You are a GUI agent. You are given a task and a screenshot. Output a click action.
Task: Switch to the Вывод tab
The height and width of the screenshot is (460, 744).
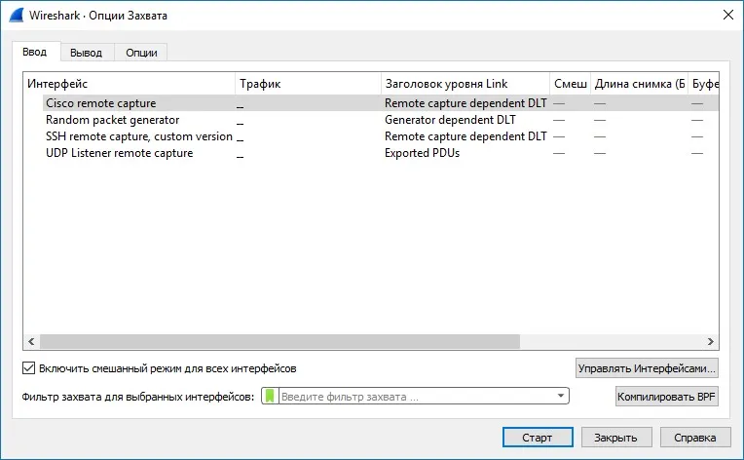[x=87, y=53]
